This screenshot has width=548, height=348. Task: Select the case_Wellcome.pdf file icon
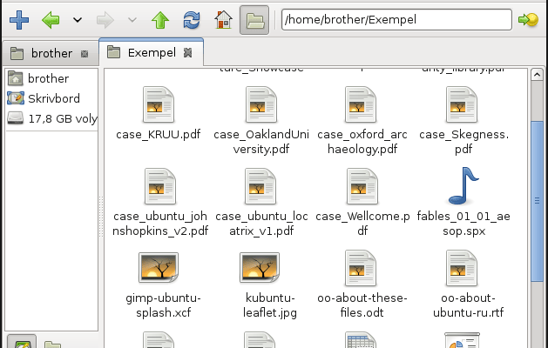pos(362,186)
